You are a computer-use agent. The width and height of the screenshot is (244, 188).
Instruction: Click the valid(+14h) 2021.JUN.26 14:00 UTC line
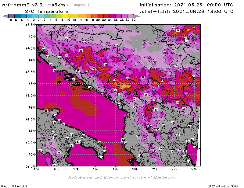tap(186, 12)
